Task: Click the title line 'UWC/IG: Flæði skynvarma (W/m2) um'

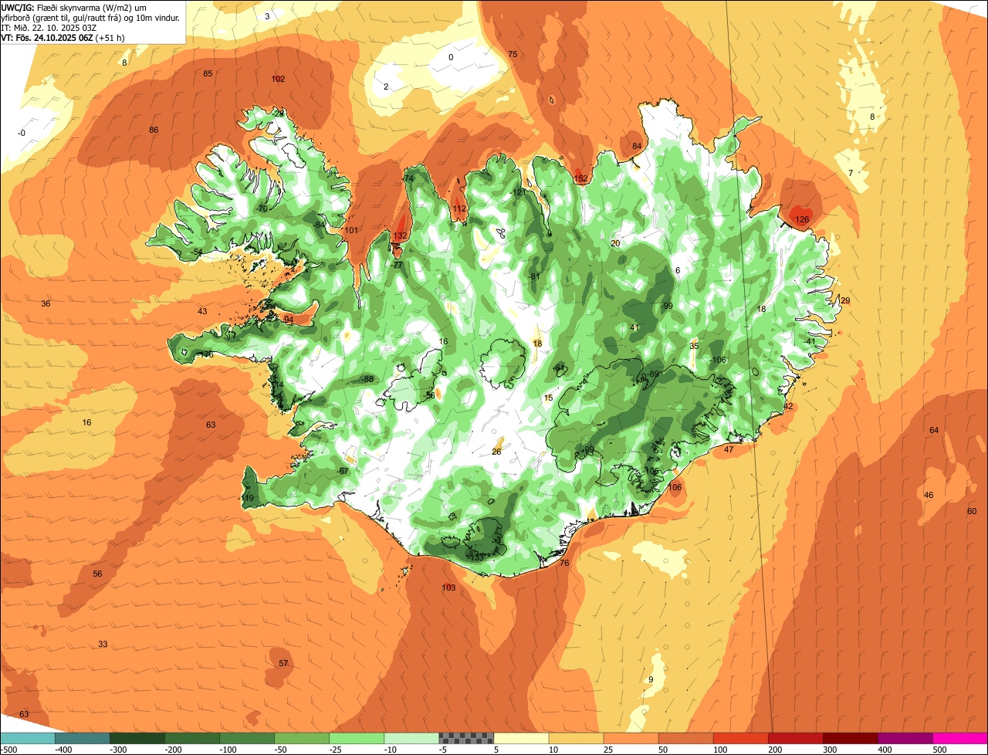Action: pos(74,7)
